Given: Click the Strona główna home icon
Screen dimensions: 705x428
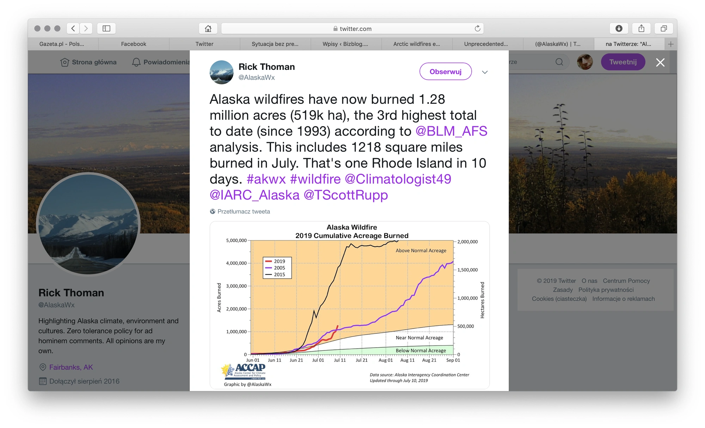Looking at the screenshot, I should tap(64, 62).
